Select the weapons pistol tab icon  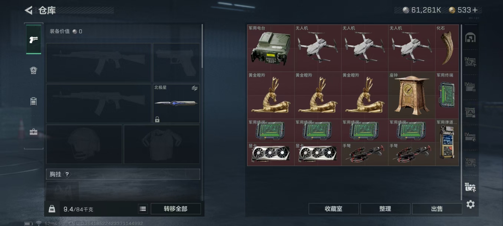[34, 40]
